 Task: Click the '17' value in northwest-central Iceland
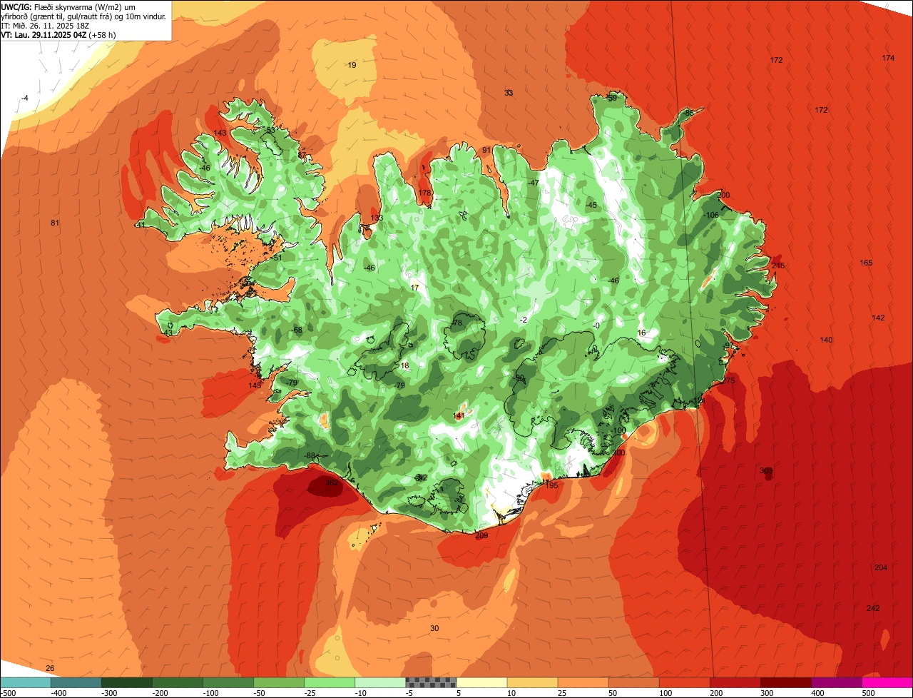[x=415, y=288]
